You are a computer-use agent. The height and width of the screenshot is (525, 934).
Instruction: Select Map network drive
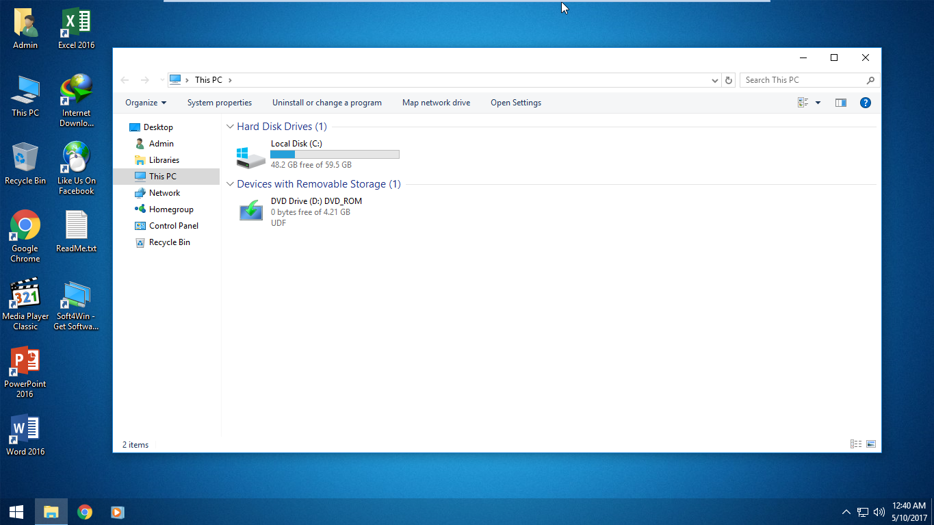(x=436, y=102)
